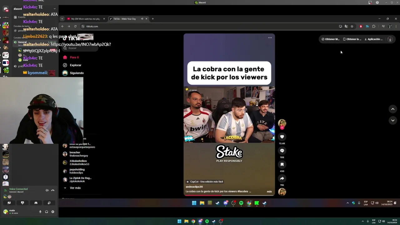
Task: Open the discord server header dropdown
Action: pyautogui.click(x=34, y=9)
